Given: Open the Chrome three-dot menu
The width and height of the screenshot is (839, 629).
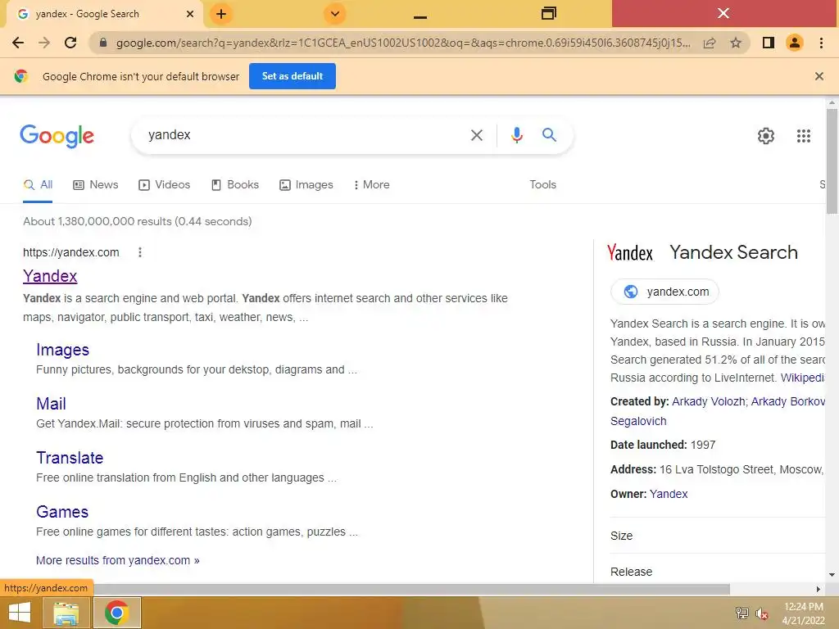Looking at the screenshot, I should (x=821, y=43).
